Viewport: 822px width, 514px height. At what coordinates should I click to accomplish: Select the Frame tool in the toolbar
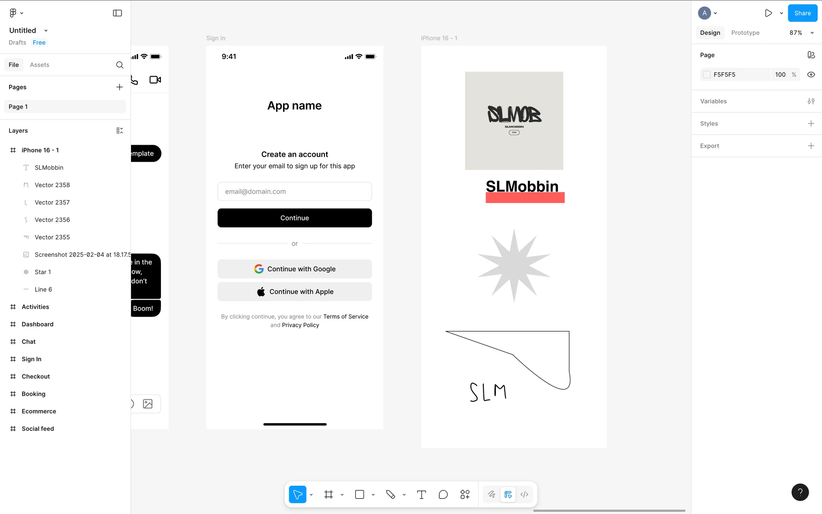(328, 494)
